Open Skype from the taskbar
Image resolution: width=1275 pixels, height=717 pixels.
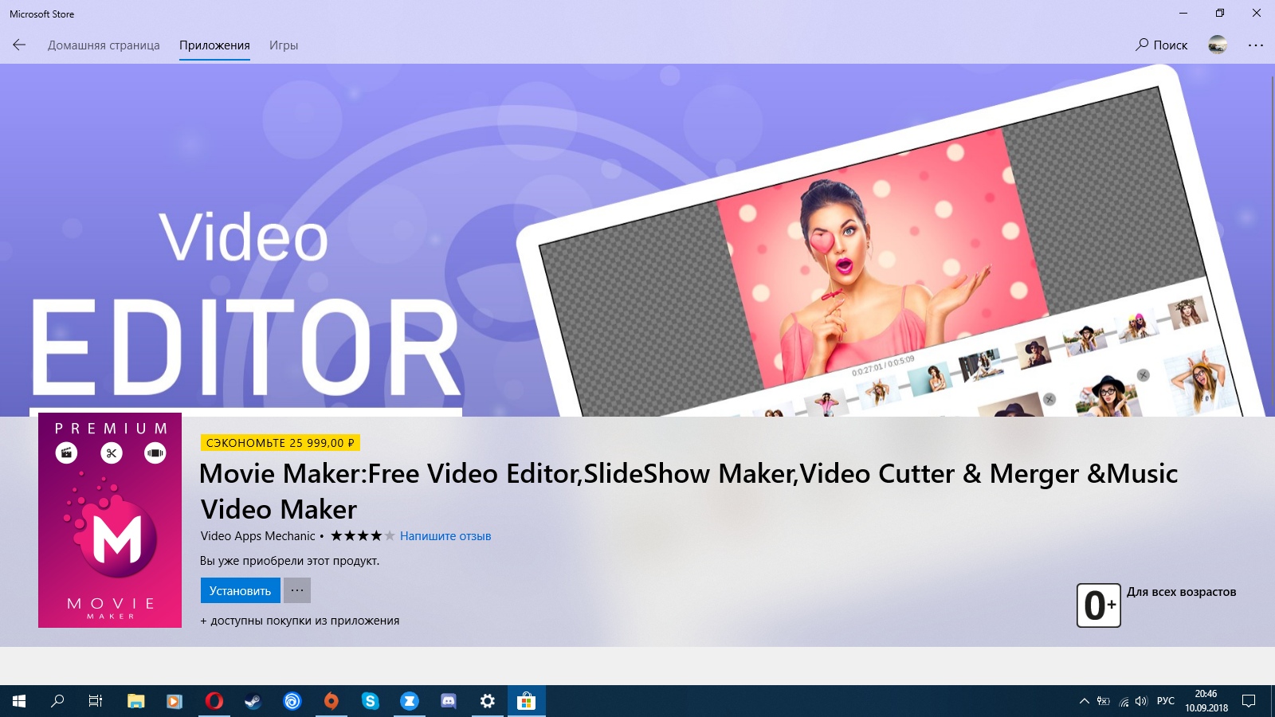point(371,701)
